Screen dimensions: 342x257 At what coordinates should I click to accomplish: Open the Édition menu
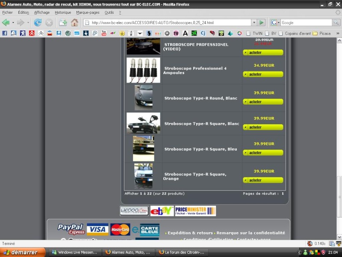[24, 12]
